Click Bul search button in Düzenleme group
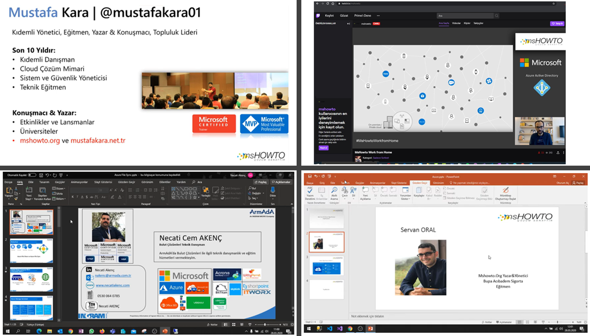Viewport: 590px width, 336px height. [253, 189]
